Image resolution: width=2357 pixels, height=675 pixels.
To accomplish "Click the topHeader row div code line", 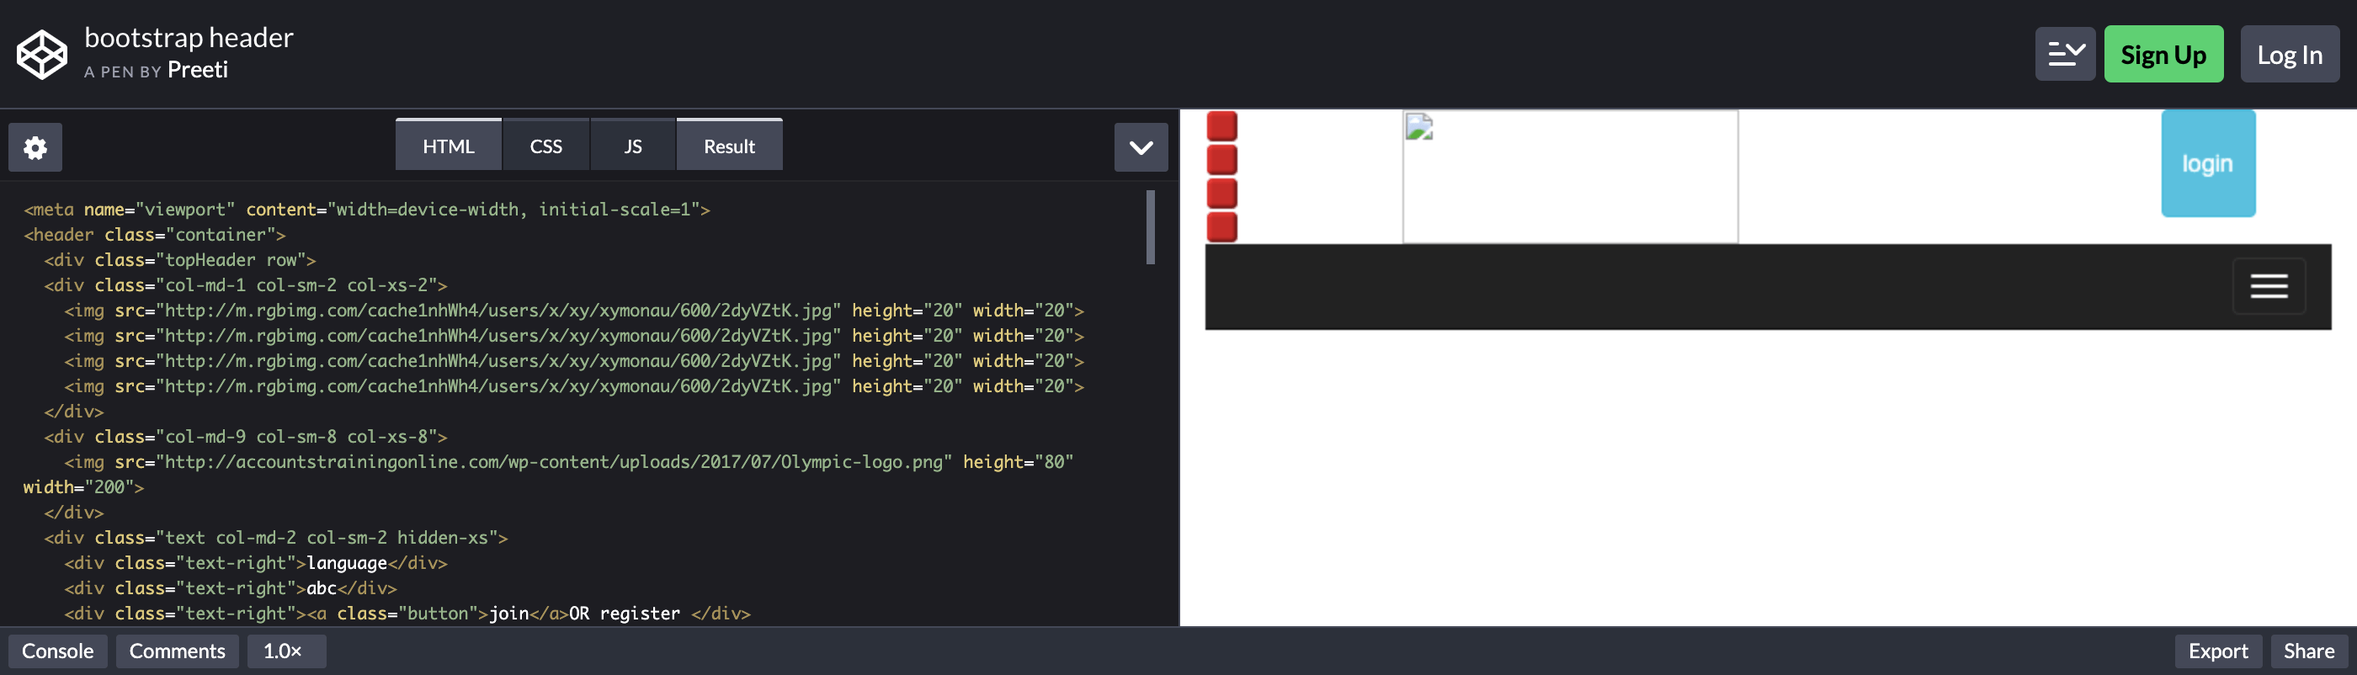I will click(x=180, y=261).
